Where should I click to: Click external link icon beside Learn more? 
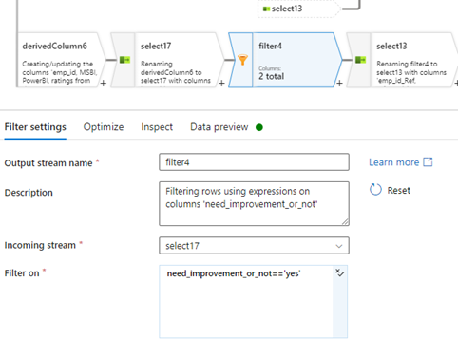(x=428, y=162)
